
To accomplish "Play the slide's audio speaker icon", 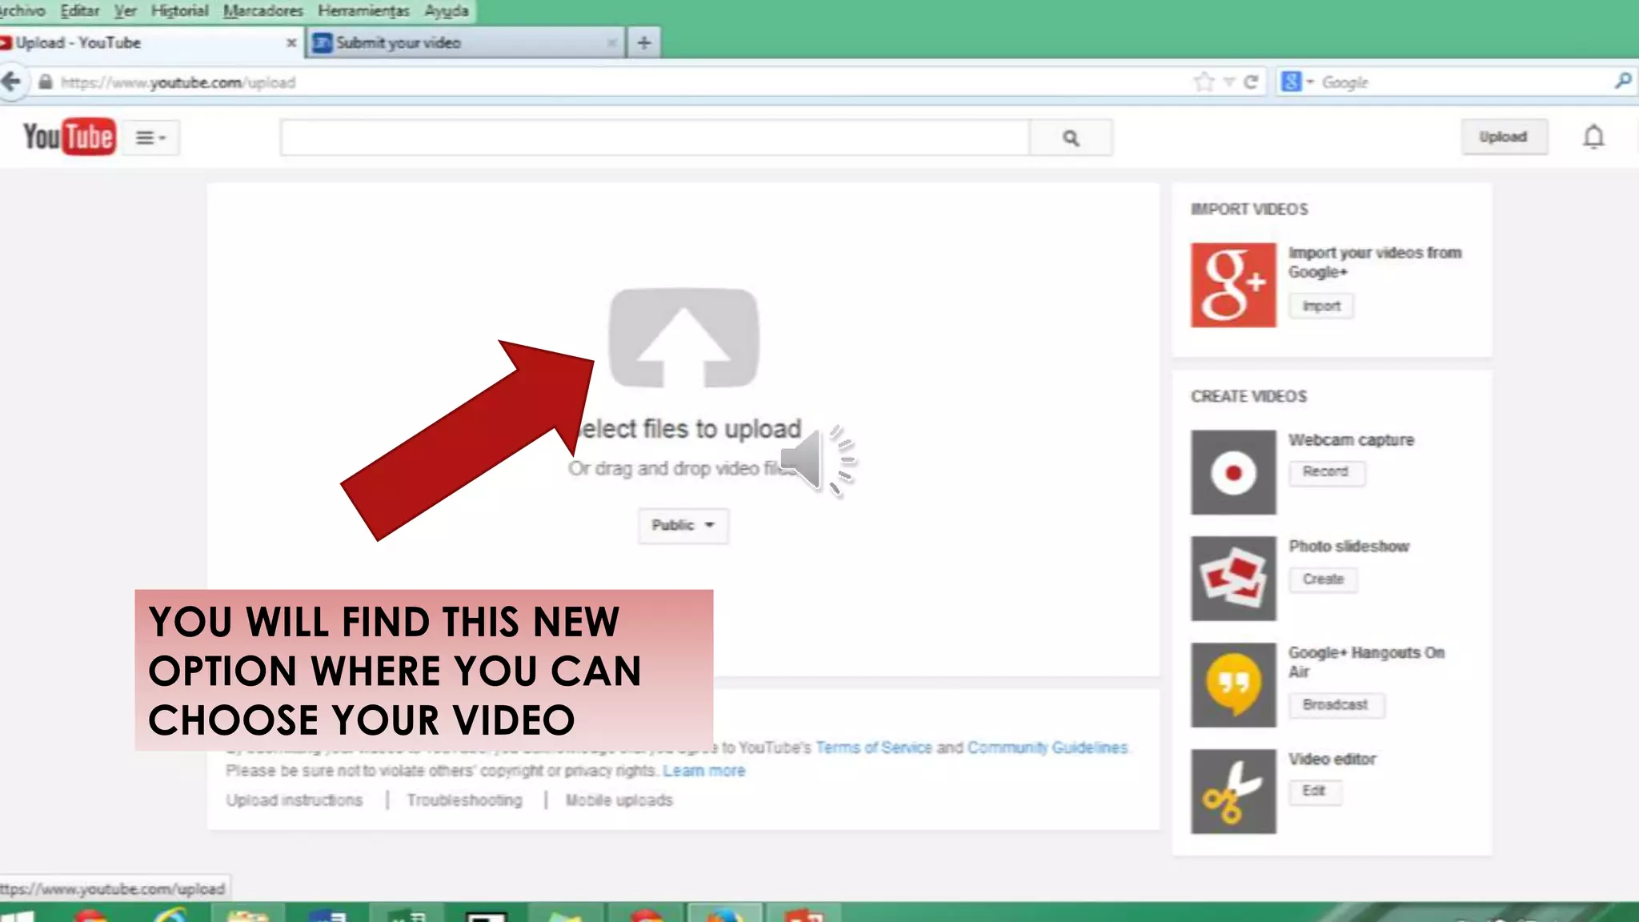I will [818, 460].
